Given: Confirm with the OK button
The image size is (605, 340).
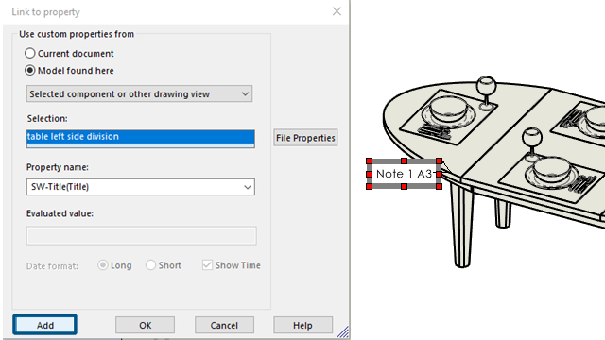Looking at the screenshot, I should pos(145,325).
